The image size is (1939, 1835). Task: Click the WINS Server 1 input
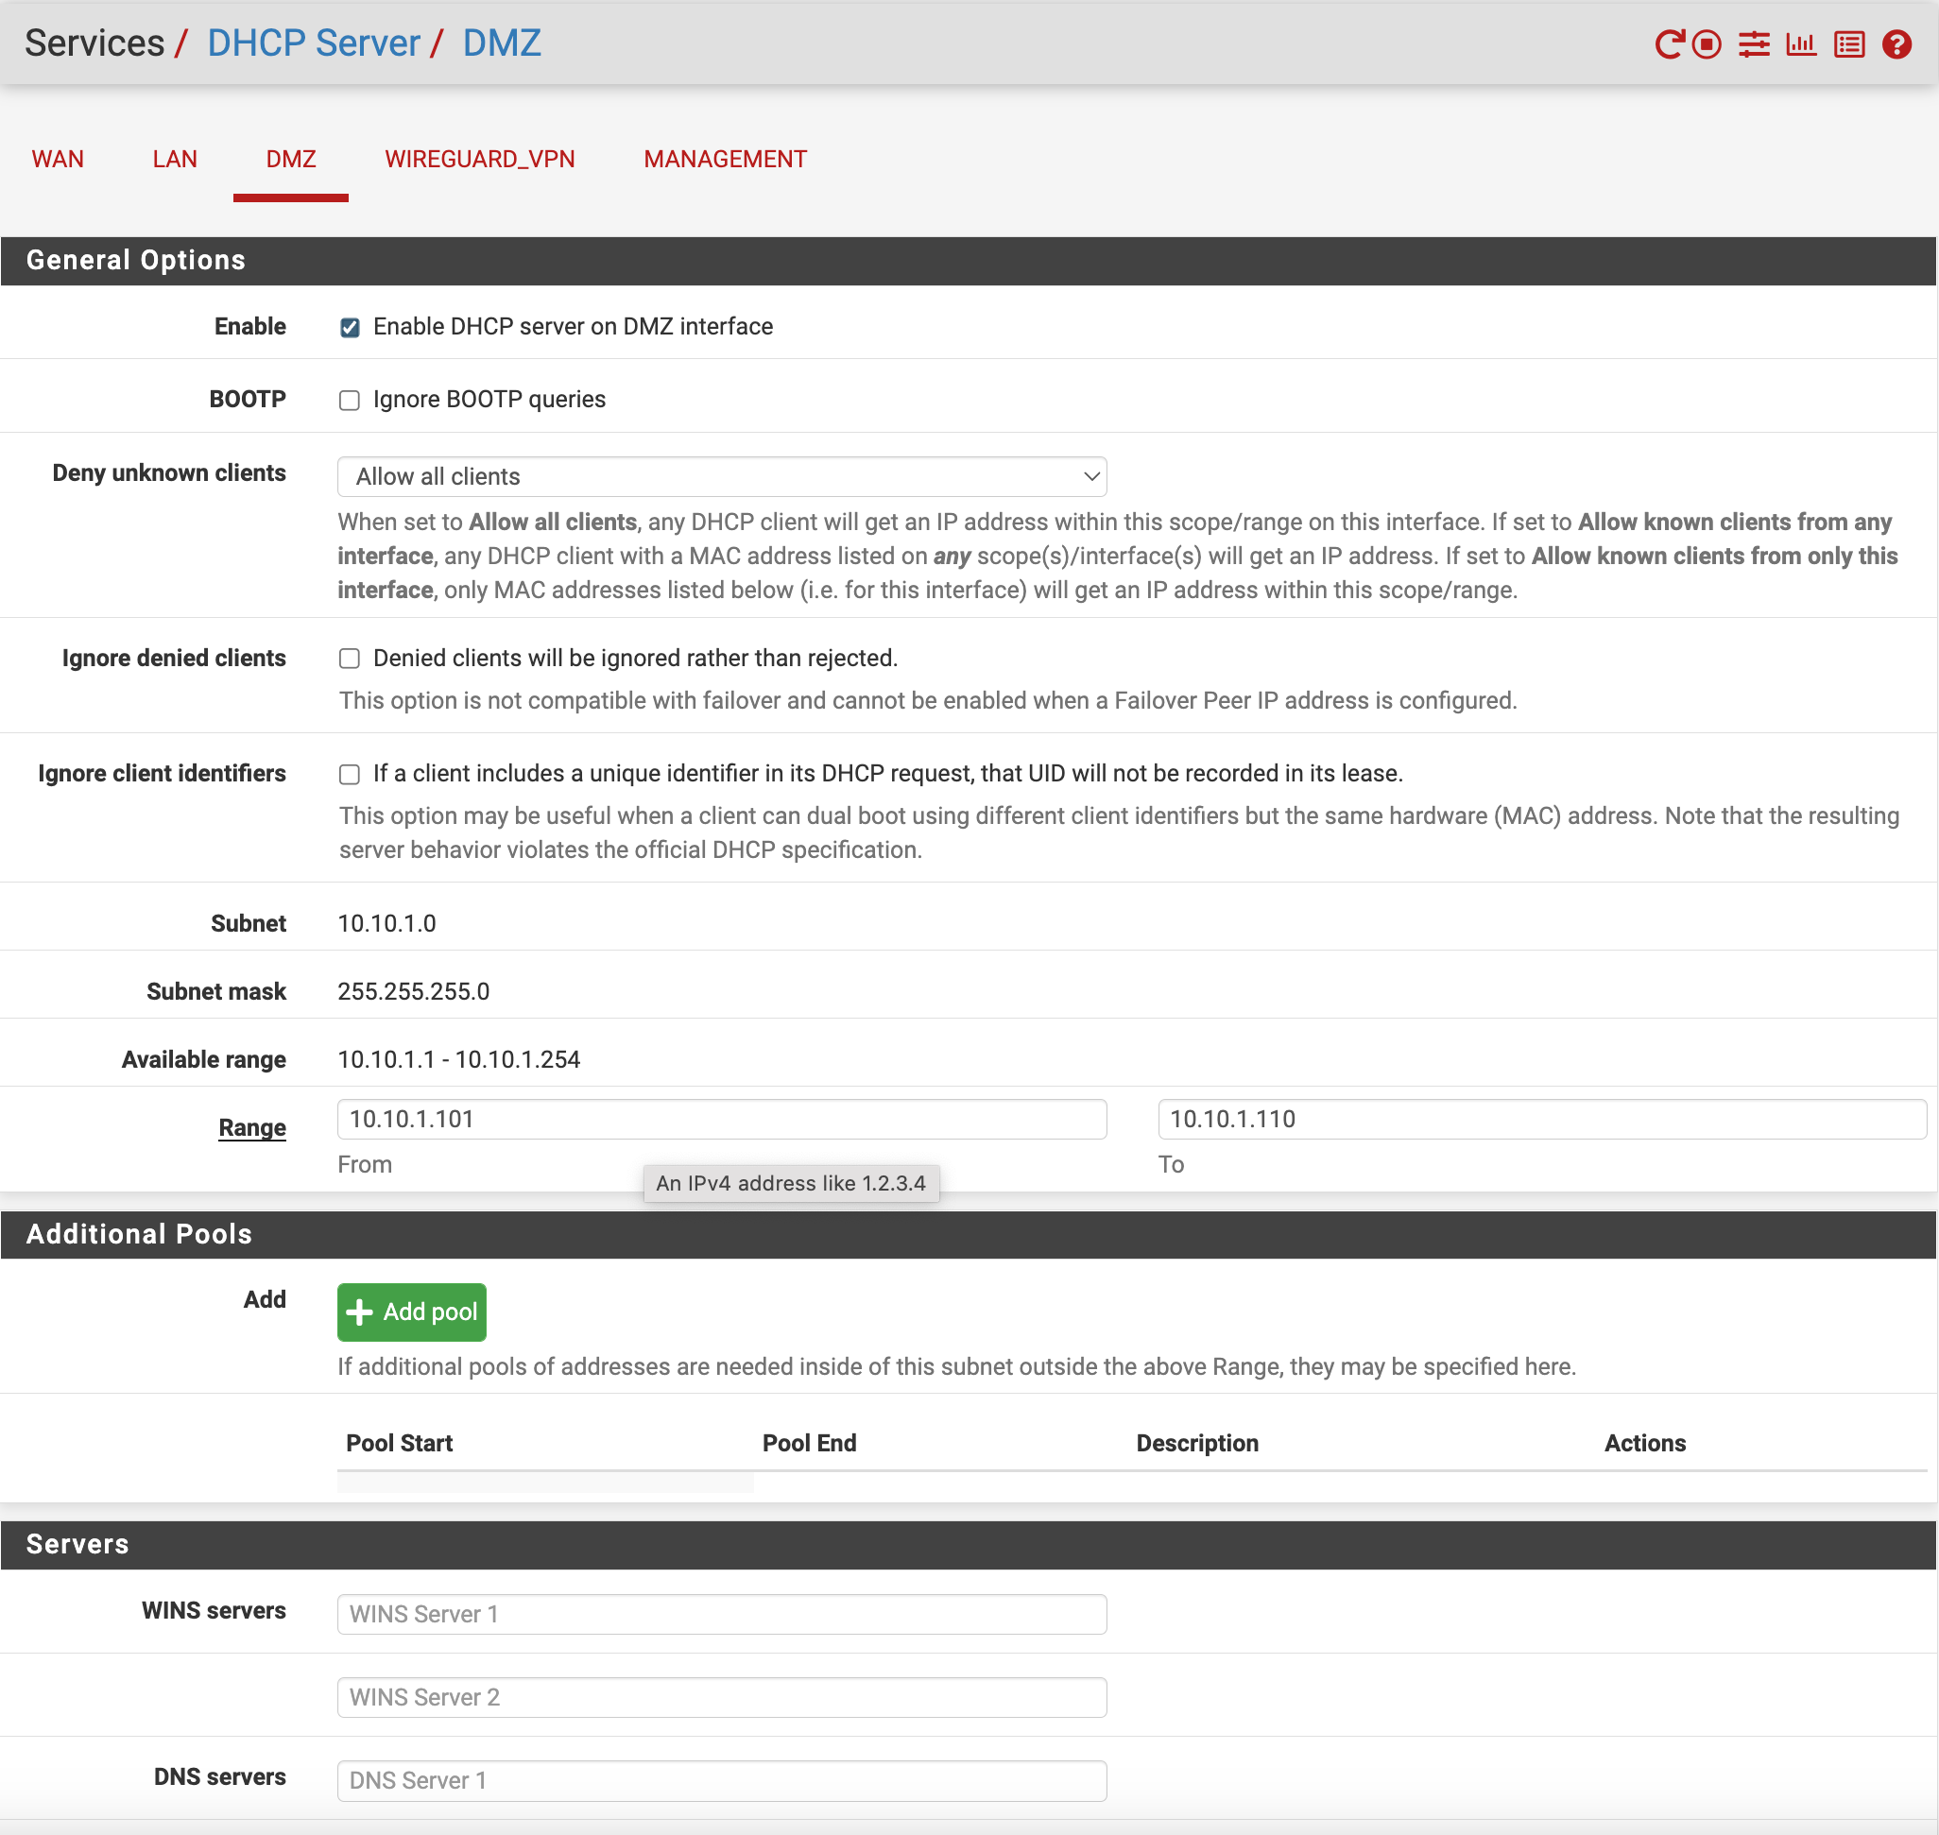721,1614
